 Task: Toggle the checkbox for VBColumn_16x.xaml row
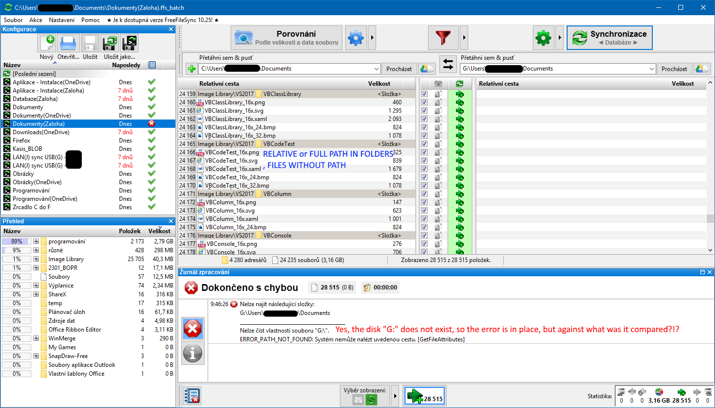tap(424, 219)
